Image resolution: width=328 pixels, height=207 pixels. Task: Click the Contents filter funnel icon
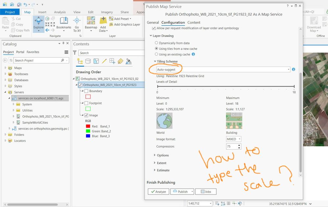tap(75, 53)
